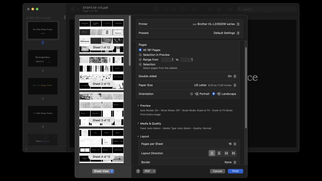Click the Brother printer icon
The width and height of the screenshot is (322, 181).
[194, 24]
